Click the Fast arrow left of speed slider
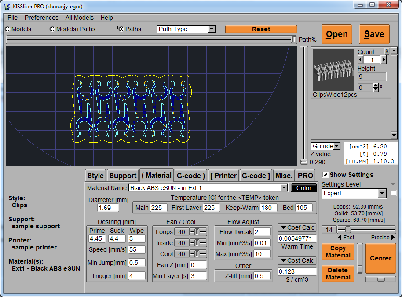The width and height of the screenshot is (402, 297). [340, 238]
